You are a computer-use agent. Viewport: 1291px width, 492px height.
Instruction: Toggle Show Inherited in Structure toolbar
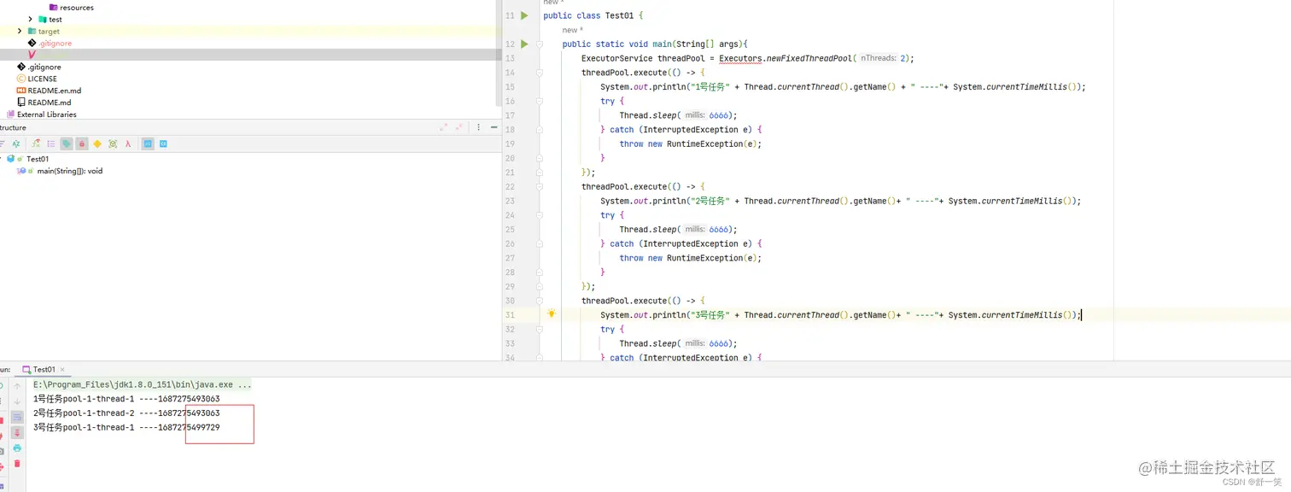pos(36,144)
